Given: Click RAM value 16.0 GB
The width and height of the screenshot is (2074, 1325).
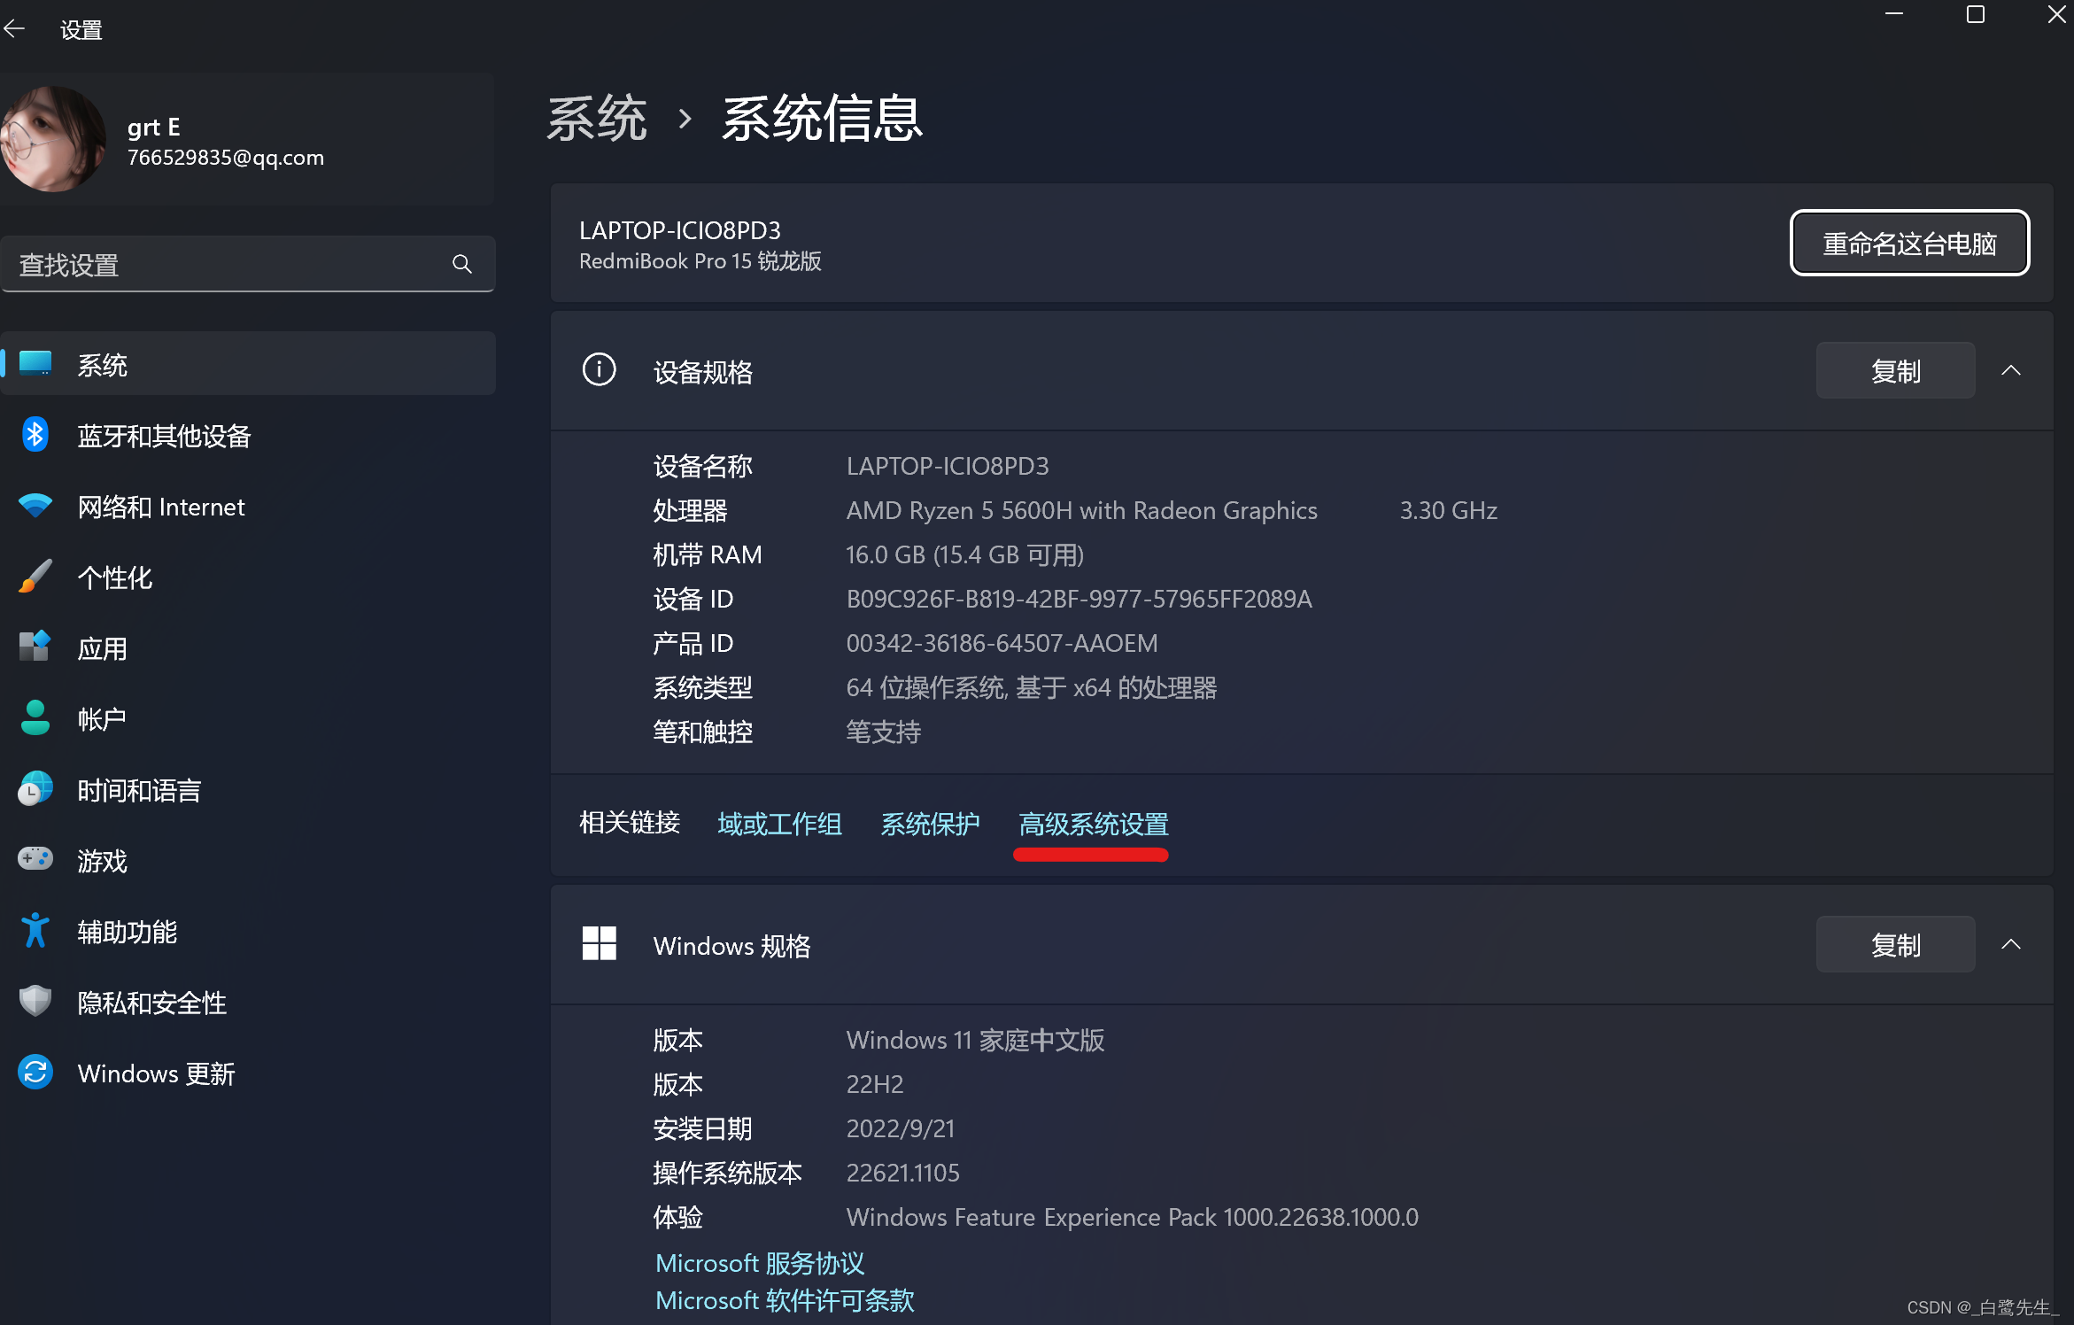Looking at the screenshot, I should coord(965,554).
